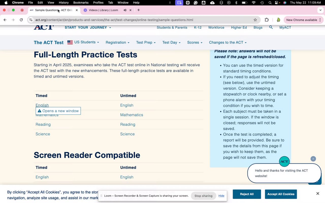The width and height of the screenshot is (325, 203).
Task: Click the ACT chat greeting message
Action: pyautogui.click(x=284, y=173)
